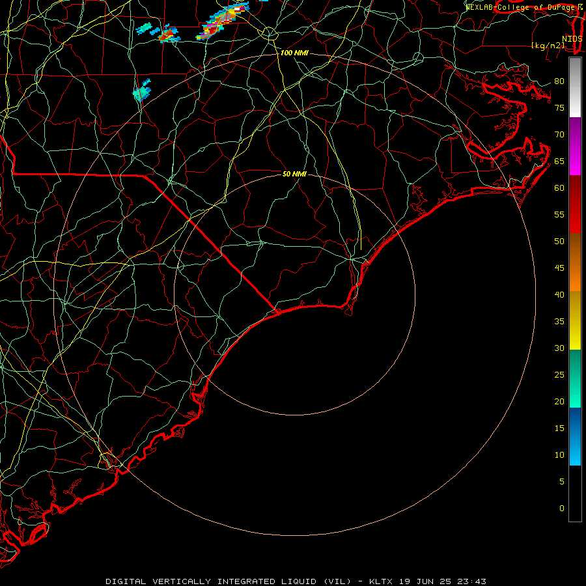Pick the magenta-purple segment of color bar
Viewport: 586px width, 586px height.
[x=575, y=146]
